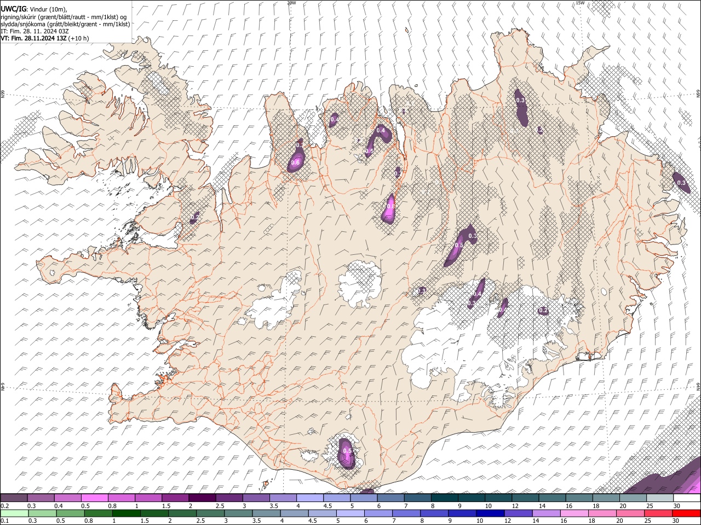Screen dimensions: 701x525
Task: Click the '0.3' snow blob off east coast
Action: point(682,183)
